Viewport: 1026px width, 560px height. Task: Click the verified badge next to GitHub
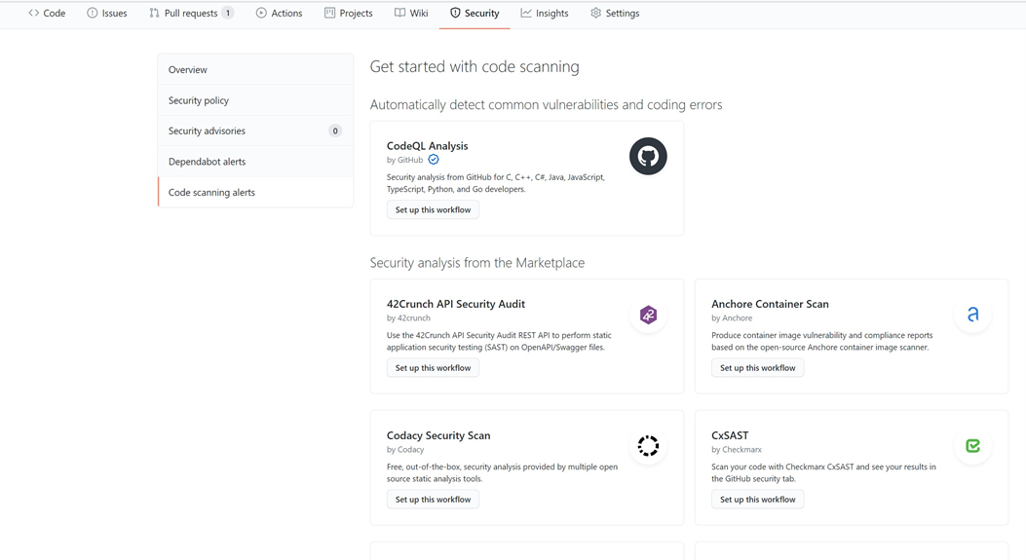click(x=434, y=160)
